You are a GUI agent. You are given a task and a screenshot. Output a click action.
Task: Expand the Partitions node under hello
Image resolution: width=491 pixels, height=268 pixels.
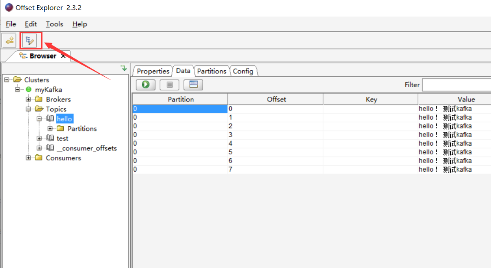pyautogui.click(x=50, y=128)
